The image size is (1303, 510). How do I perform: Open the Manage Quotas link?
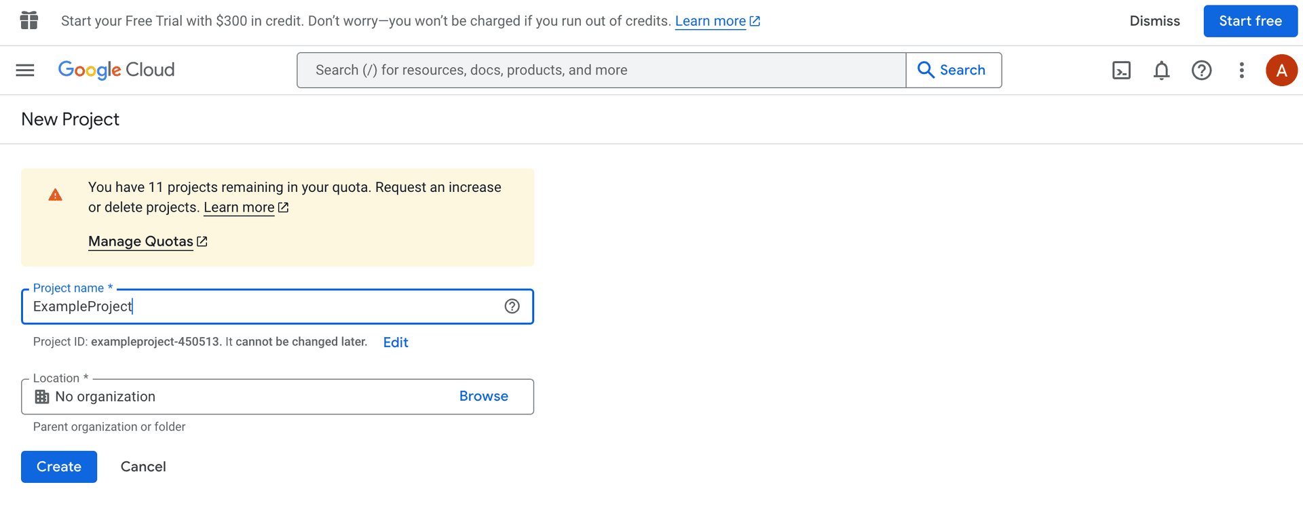pyautogui.click(x=147, y=241)
